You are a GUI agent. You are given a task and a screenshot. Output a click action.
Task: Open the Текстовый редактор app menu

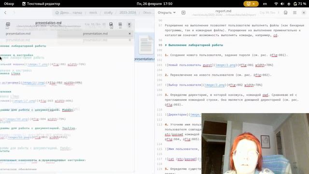pos(41,4)
